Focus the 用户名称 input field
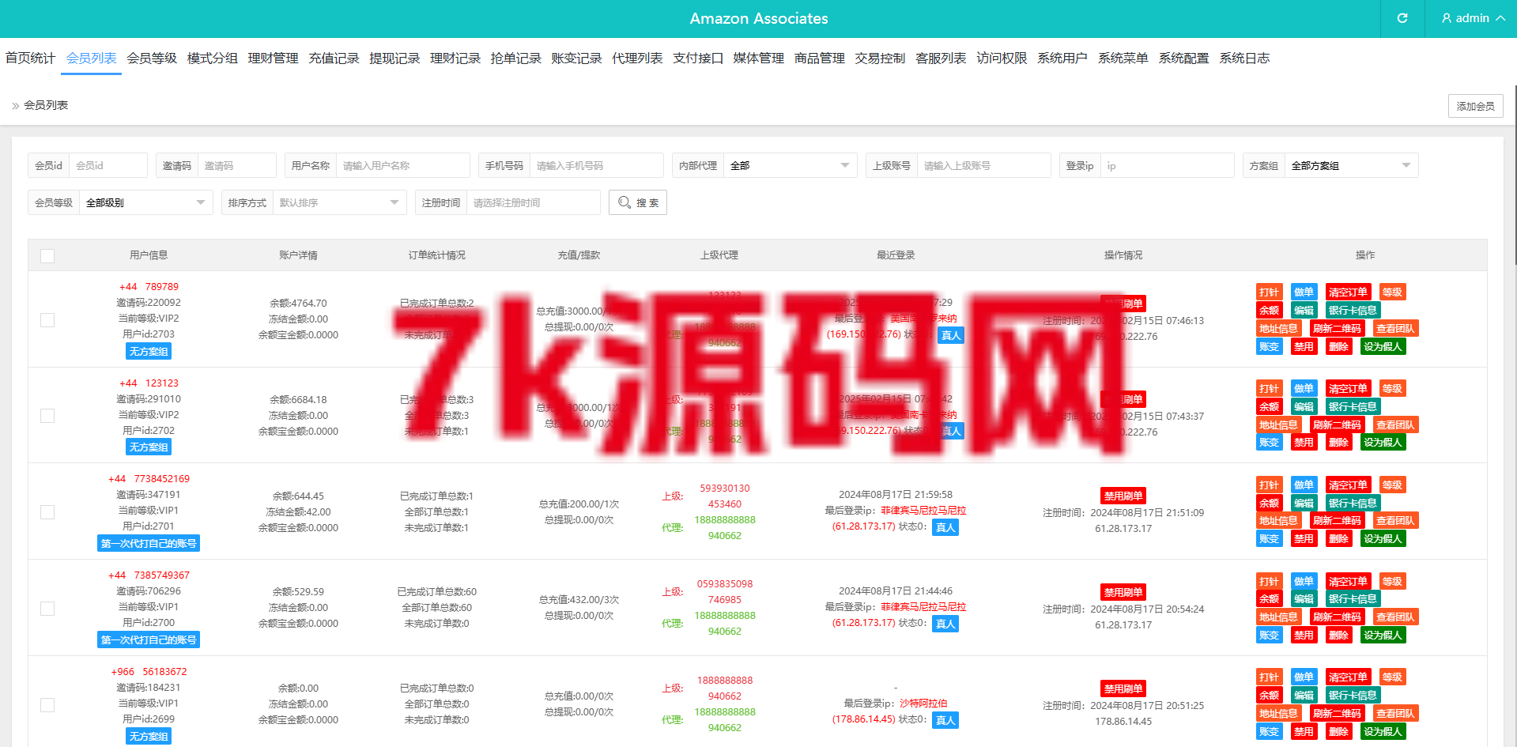This screenshot has height=747, width=1517. click(x=402, y=165)
